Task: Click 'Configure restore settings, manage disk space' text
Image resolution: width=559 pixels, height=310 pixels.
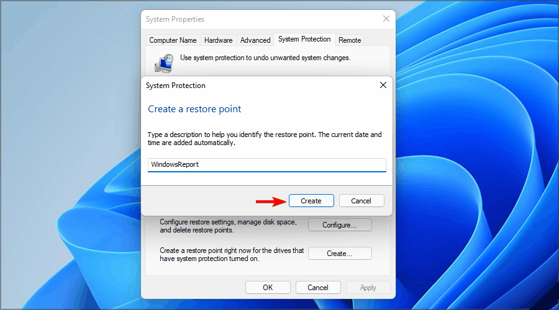Action: (x=228, y=226)
